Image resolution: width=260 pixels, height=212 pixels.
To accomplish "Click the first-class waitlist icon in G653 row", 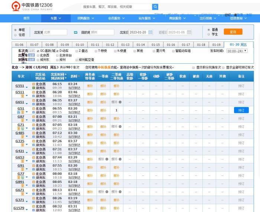I will (x=107, y=159).
